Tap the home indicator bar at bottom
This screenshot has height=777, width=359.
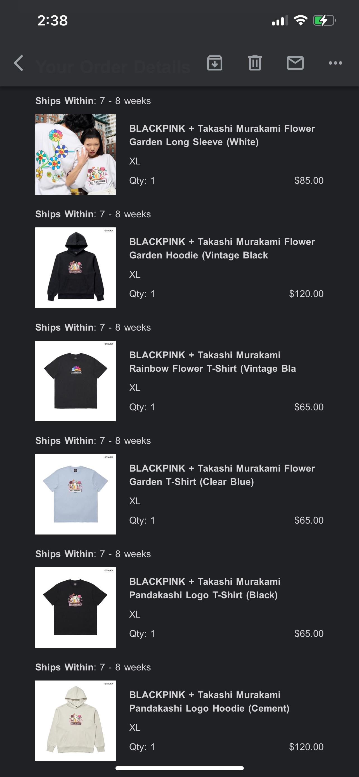pyautogui.click(x=180, y=768)
